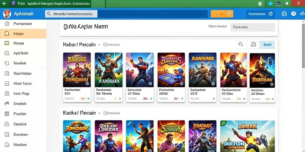Click the blue Penidsiaaa header button
Viewport: 305px width, 152px height.
click(260, 14)
